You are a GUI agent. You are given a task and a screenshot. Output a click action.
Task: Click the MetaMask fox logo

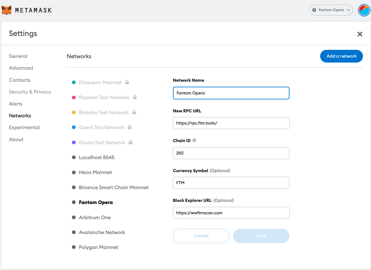tap(7, 10)
